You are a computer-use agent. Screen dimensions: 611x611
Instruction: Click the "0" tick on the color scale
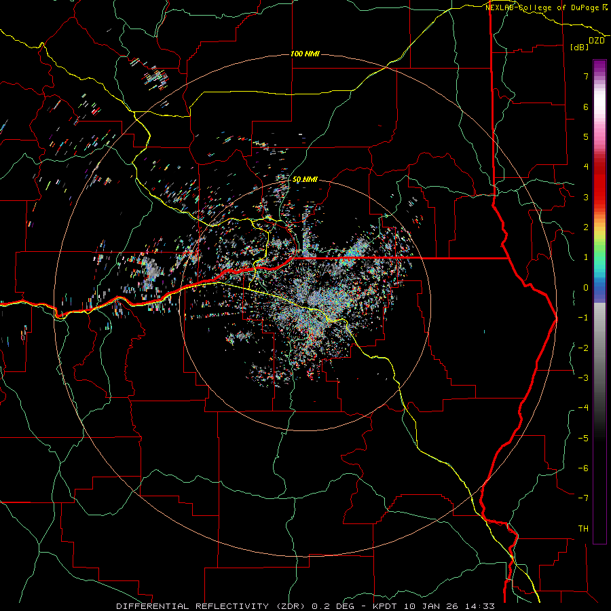point(586,288)
